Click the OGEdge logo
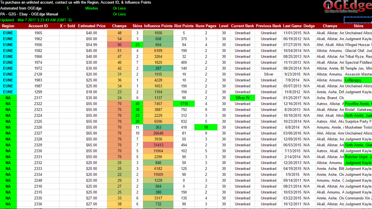Viewport: 372px width, 209px height. (x=348, y=7)
